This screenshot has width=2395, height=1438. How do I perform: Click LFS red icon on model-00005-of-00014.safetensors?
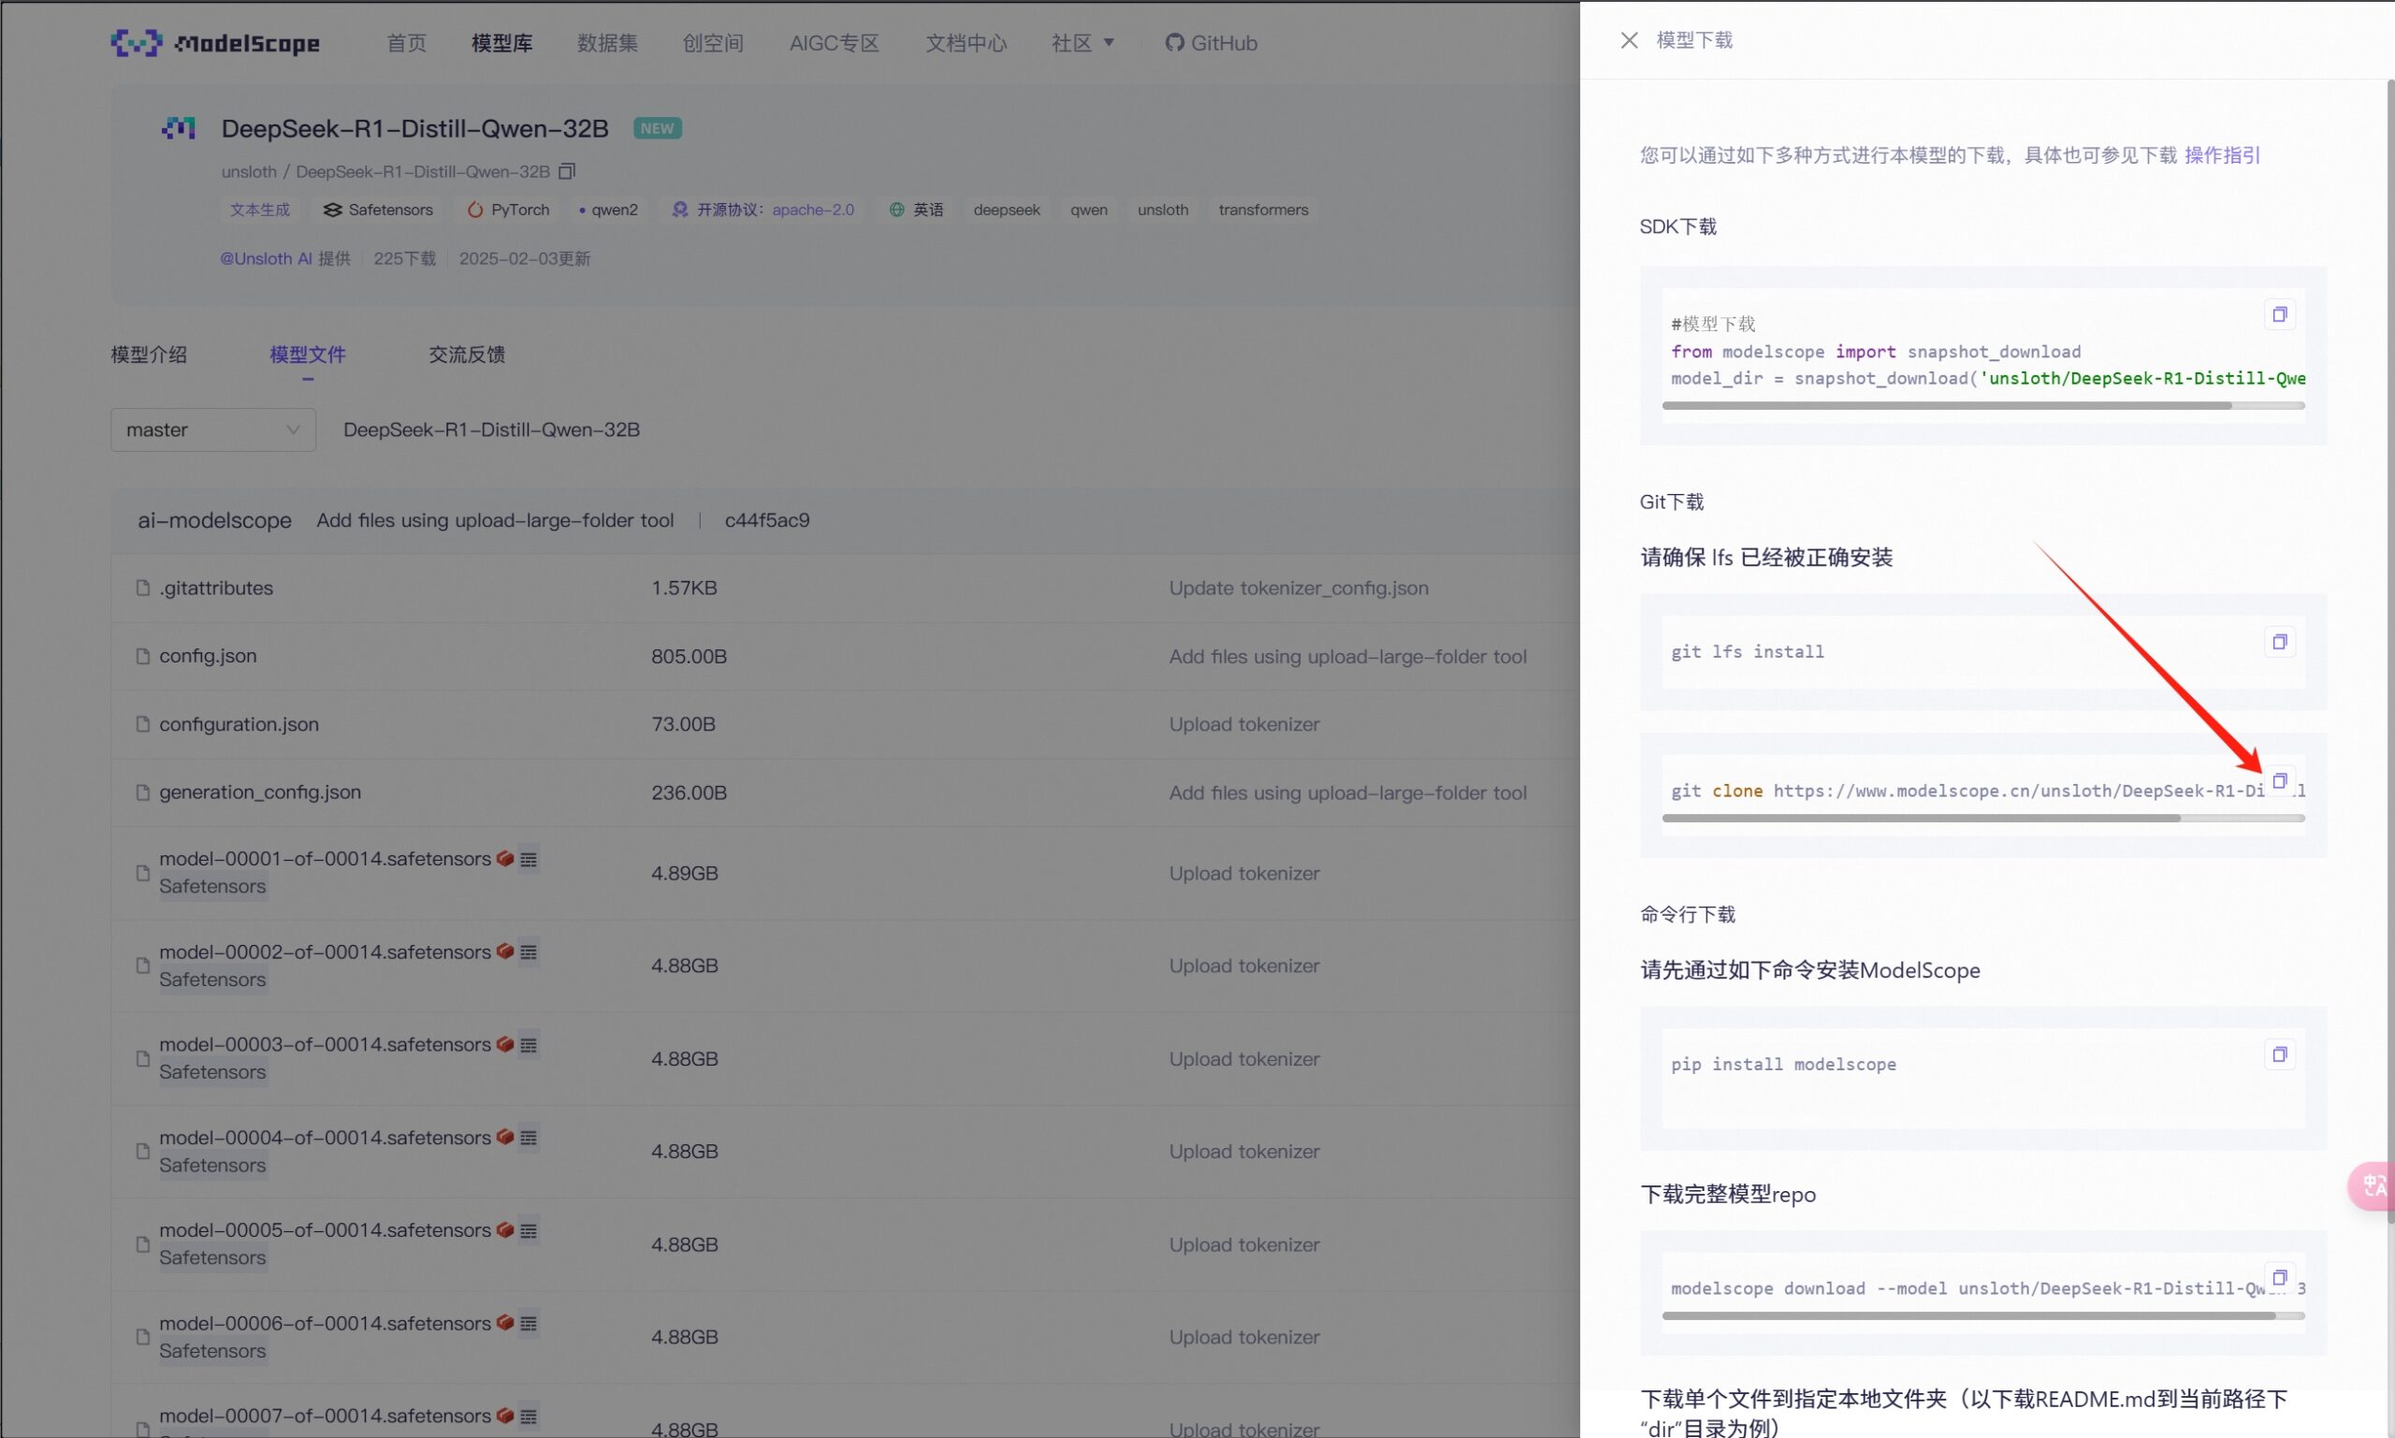505,1229
